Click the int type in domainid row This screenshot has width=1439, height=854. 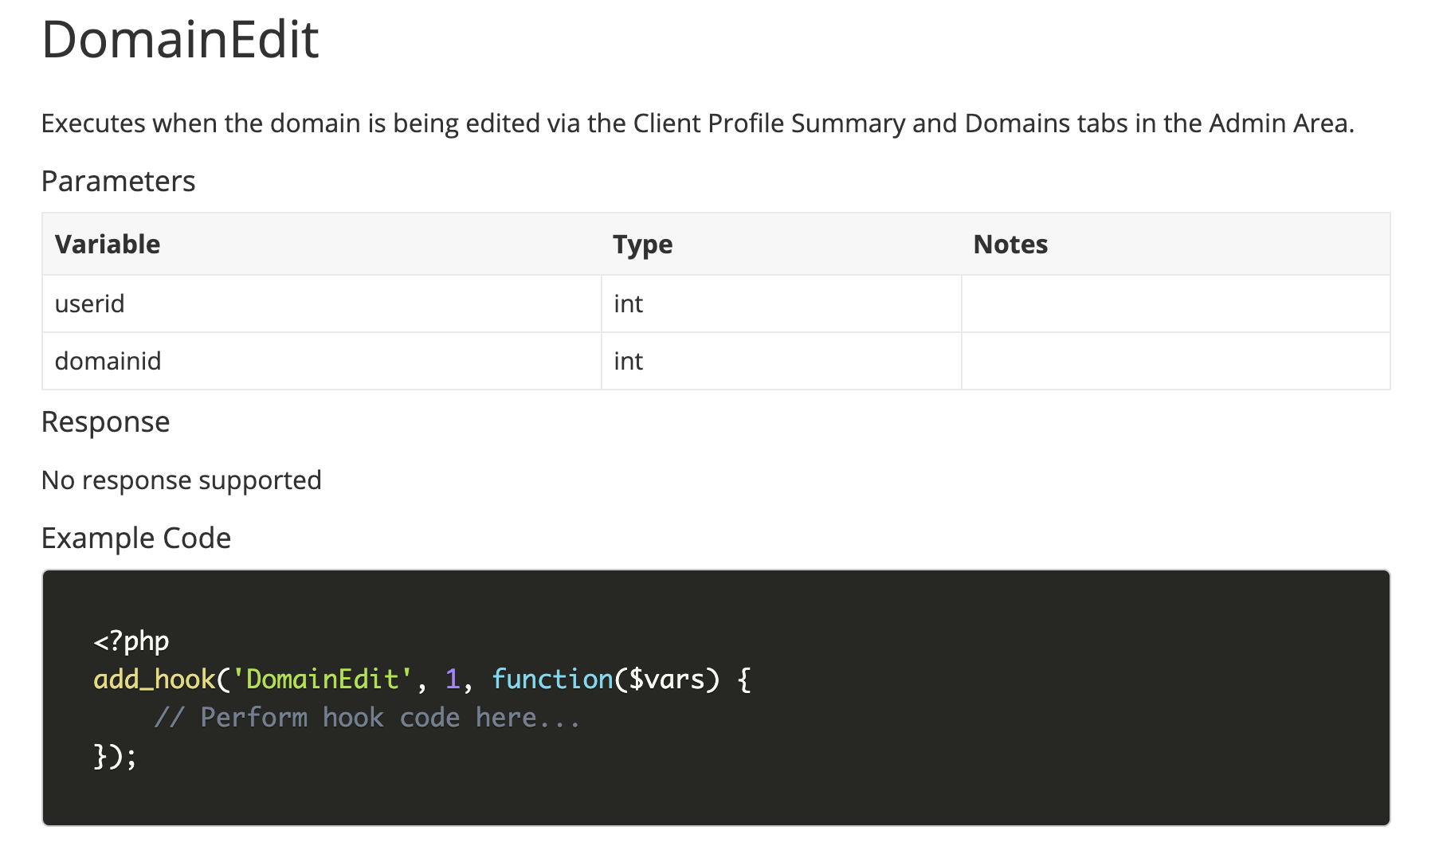tap(628, 361)
